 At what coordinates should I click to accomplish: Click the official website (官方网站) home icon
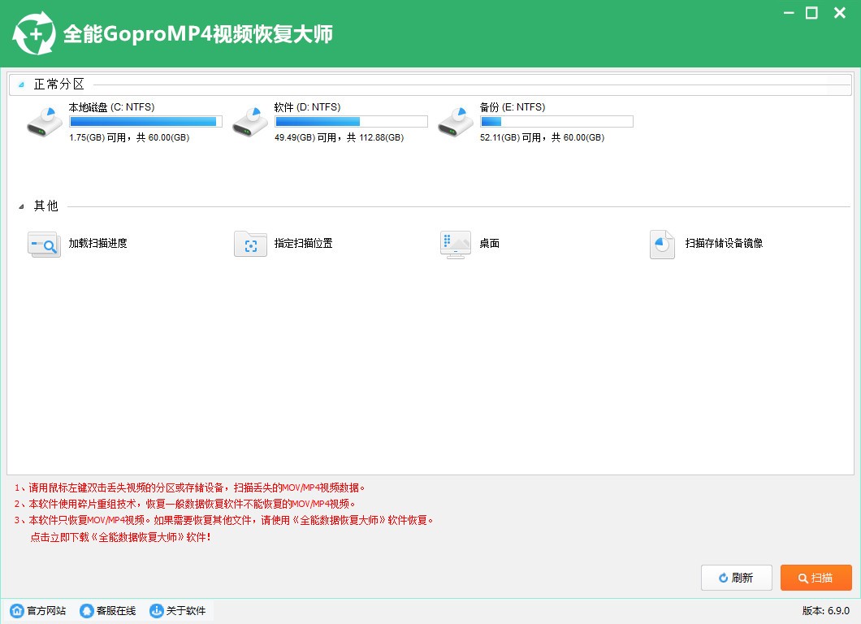17,610
